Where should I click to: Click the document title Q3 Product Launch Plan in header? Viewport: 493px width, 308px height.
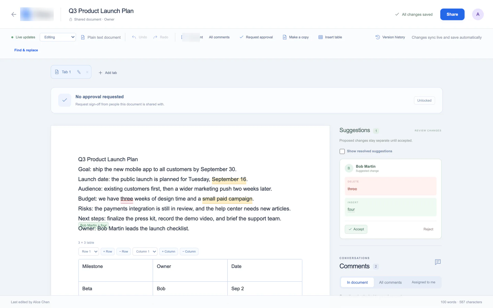(x=101, y=11)
